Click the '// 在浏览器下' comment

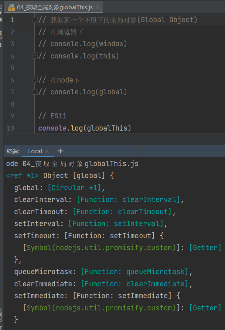click(61, 32)
